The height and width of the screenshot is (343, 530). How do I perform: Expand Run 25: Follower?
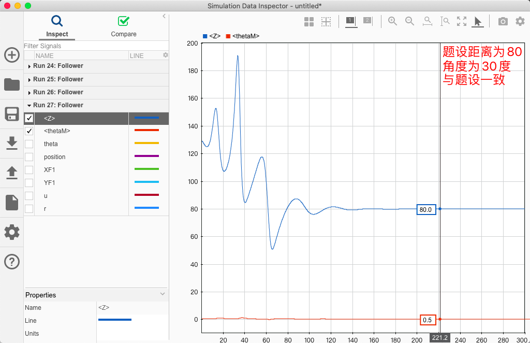click(x=30, y=79)
